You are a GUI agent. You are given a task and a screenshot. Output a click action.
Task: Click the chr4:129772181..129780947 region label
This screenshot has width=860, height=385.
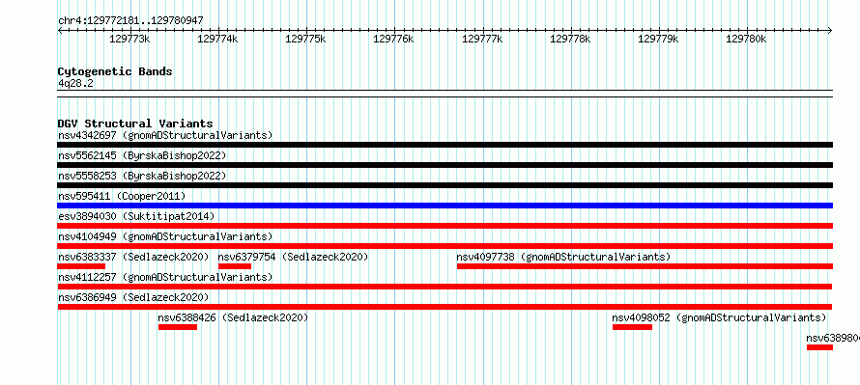click(x=130, y=21)
